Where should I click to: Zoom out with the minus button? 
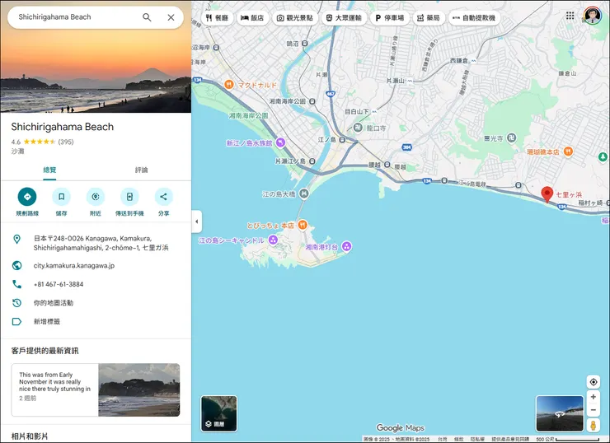[594, 410]
